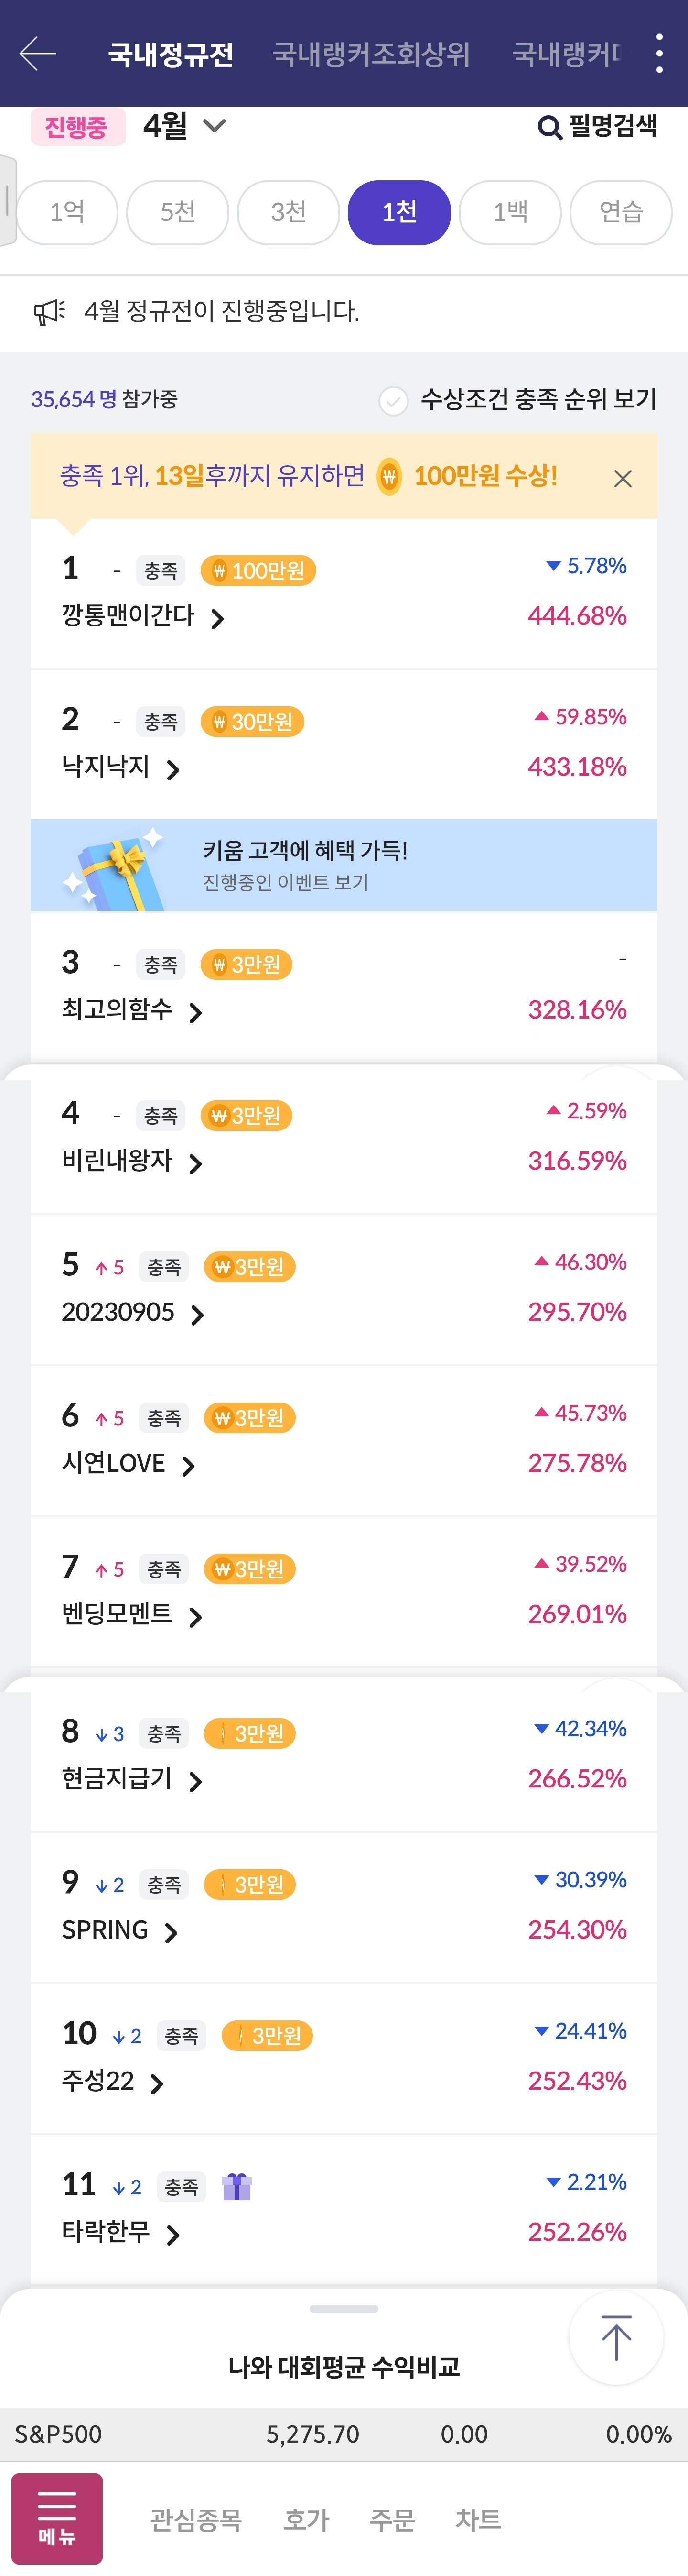Open the hamburger 메뉴 button

tap(57, 2517)
